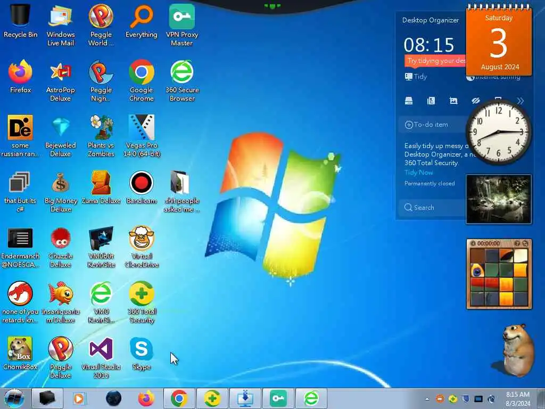This screenshot has height=409, width=545.
Task: Click the 'Try tidying your desktop' red tip
Action: [435, 61]
